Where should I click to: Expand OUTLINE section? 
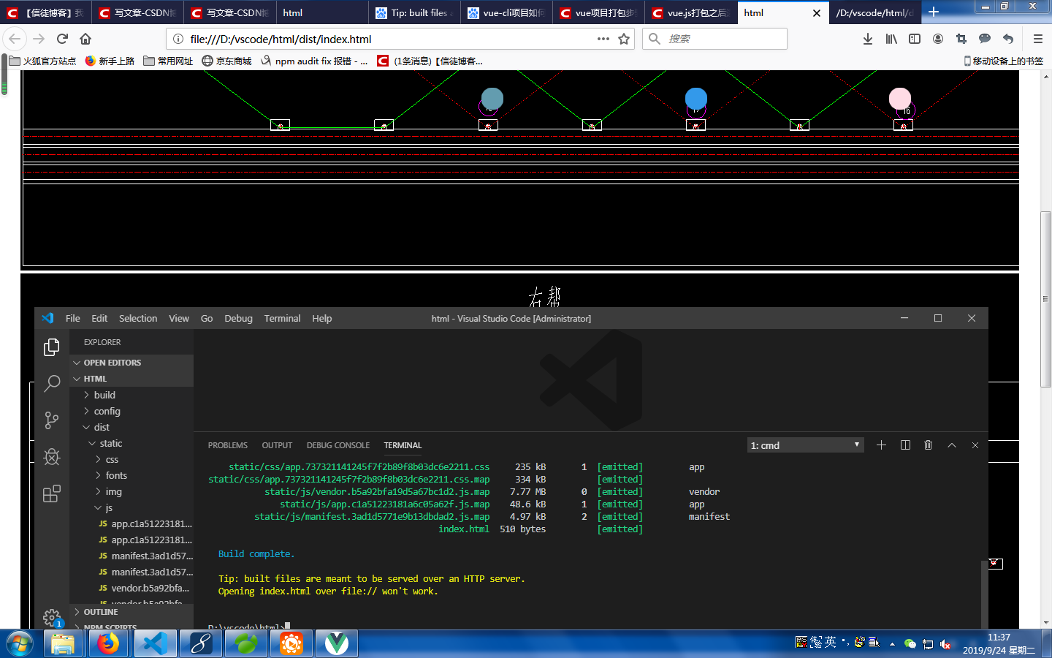tap(131, 612)
